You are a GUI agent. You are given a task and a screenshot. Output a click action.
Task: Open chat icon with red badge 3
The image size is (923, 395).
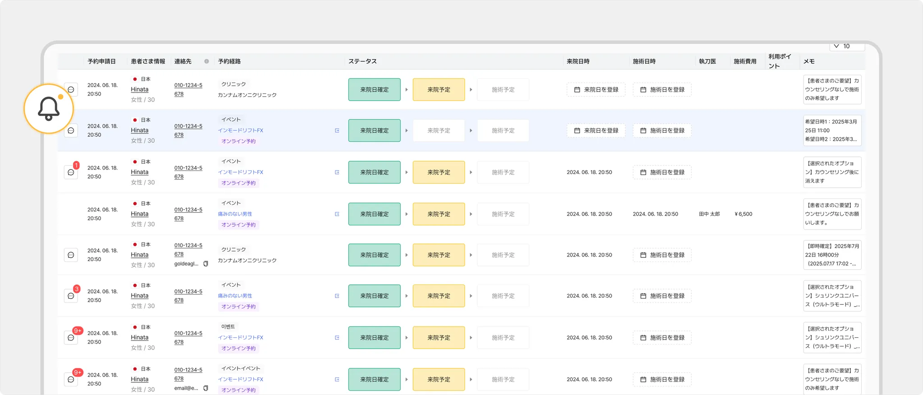(71, 296)
